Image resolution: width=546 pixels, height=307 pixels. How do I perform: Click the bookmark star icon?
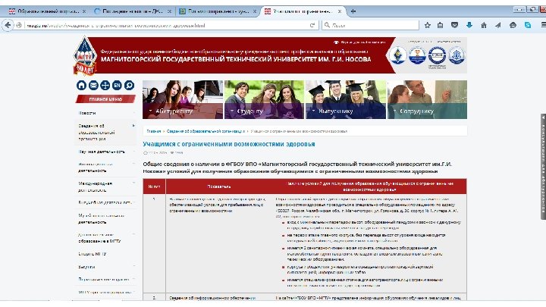pos(427,25)
